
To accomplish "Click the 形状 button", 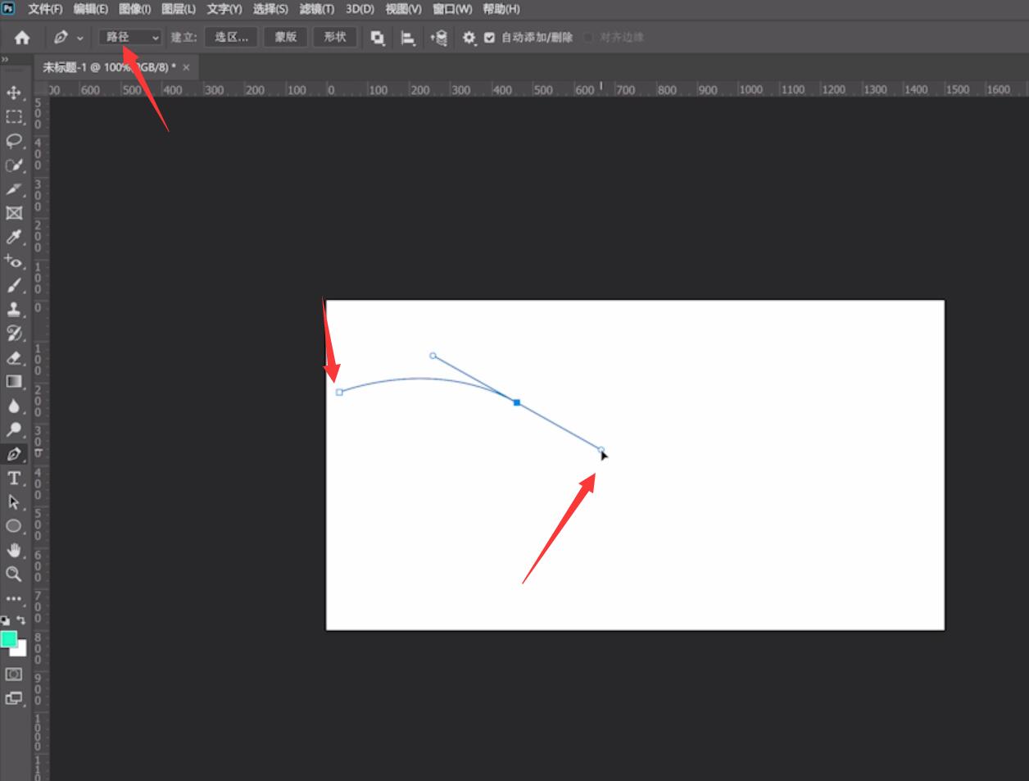I will tap(335, 37).
